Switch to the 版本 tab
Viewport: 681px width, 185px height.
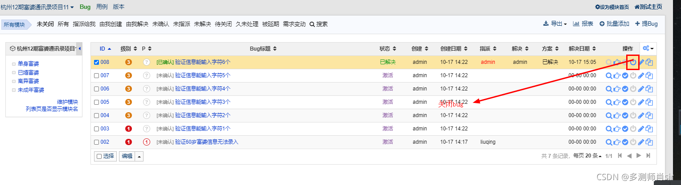[x=119, y=7]
